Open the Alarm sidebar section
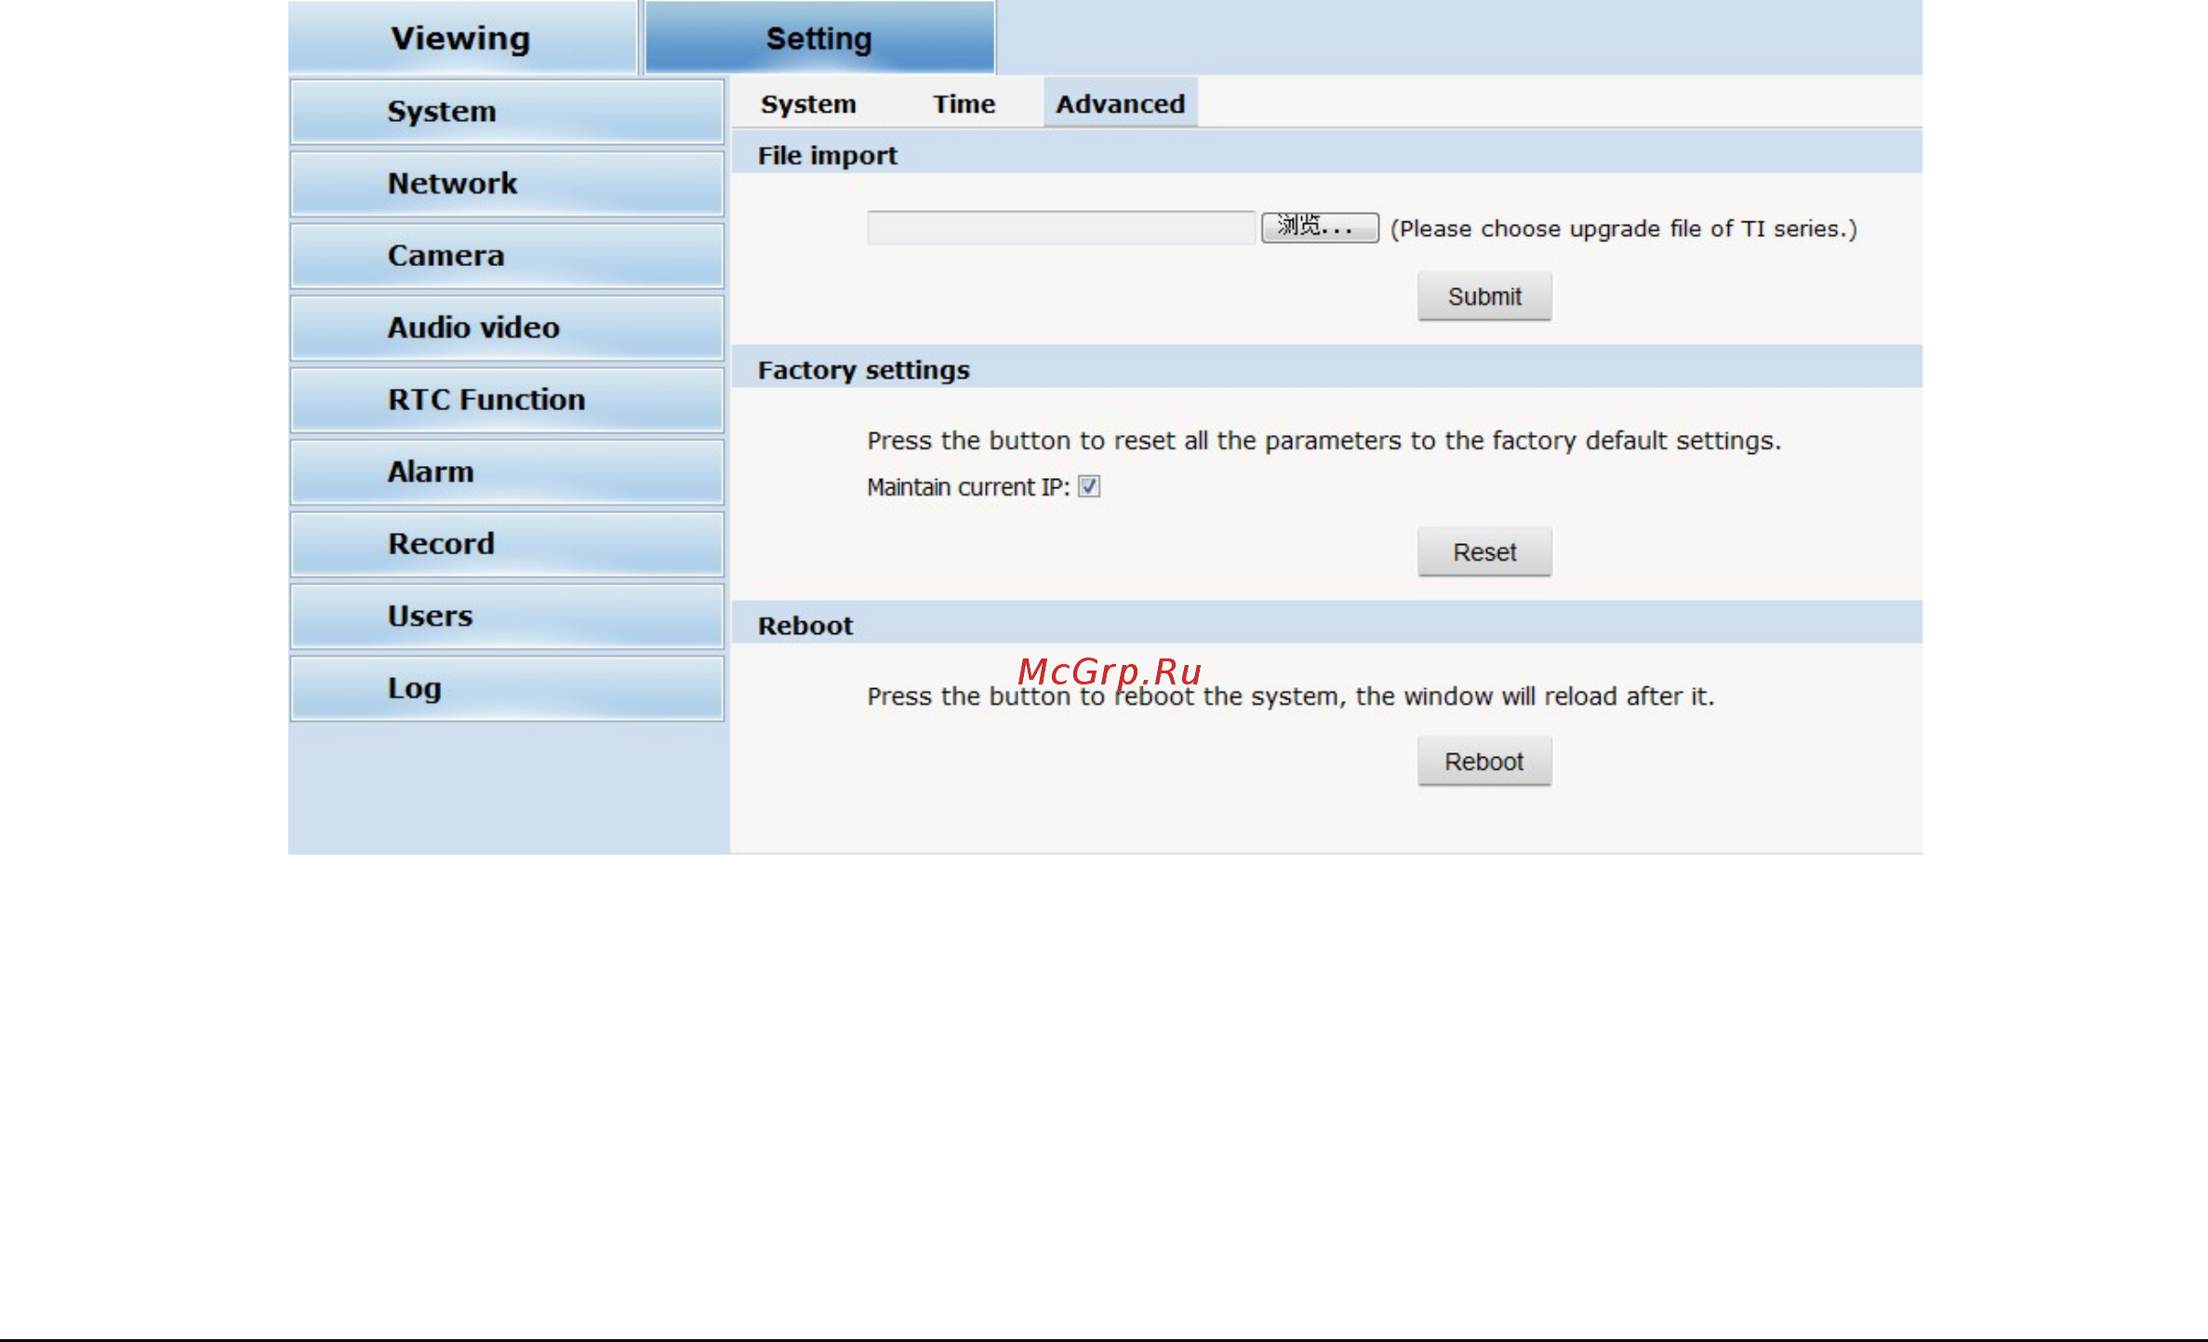2208x1342 pixels. tap(507, 472)
